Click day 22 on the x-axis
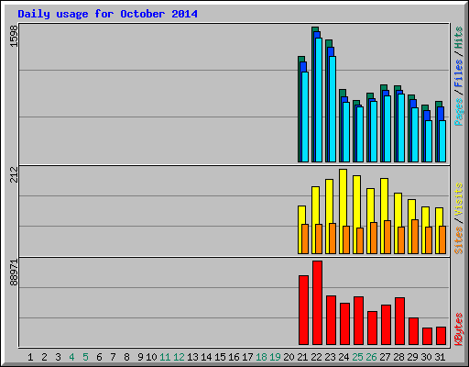Screen dimensions: 469x367 pos(316,357)
